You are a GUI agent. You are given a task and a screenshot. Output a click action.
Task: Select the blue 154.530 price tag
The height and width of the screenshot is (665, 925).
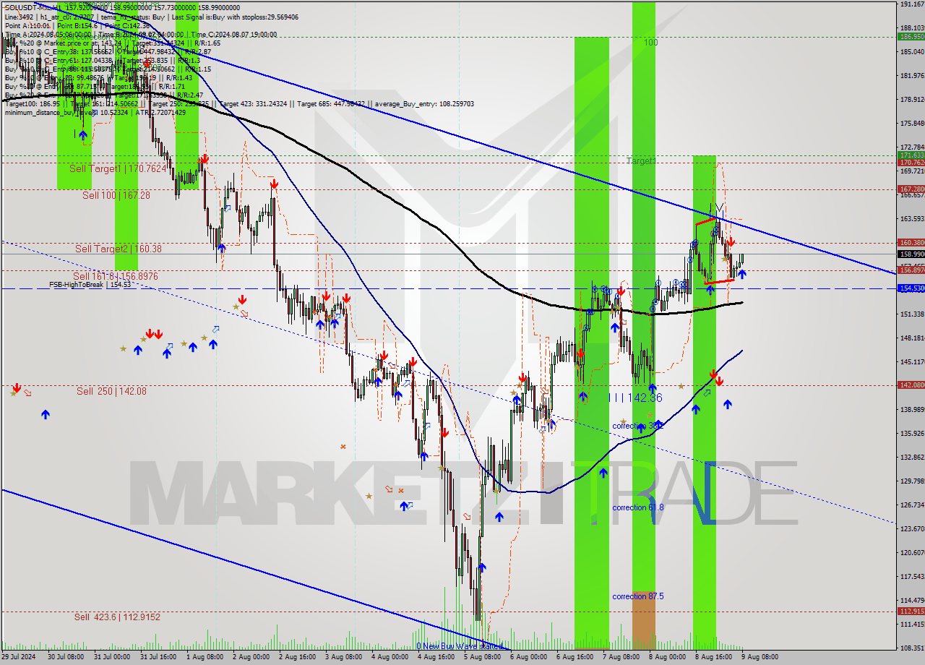(911, 288)
